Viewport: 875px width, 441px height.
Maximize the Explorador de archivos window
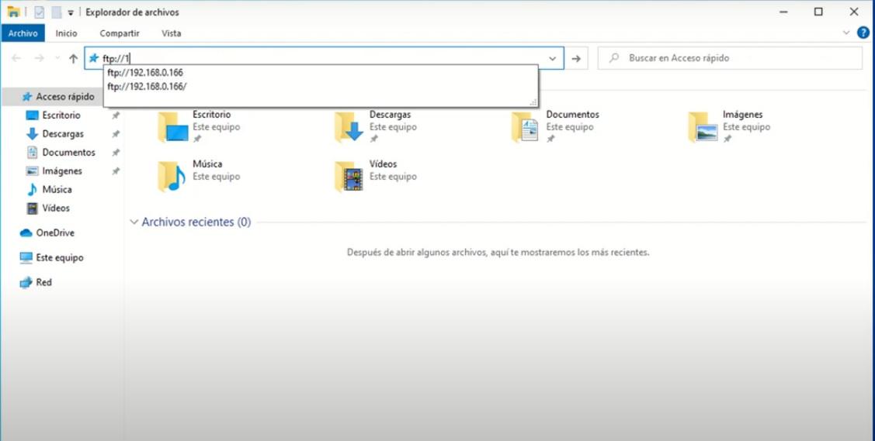click(x=818, y=12)
